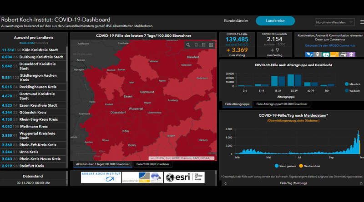
Task: Click the blue plant hub icon
Action: click(309, 54)
